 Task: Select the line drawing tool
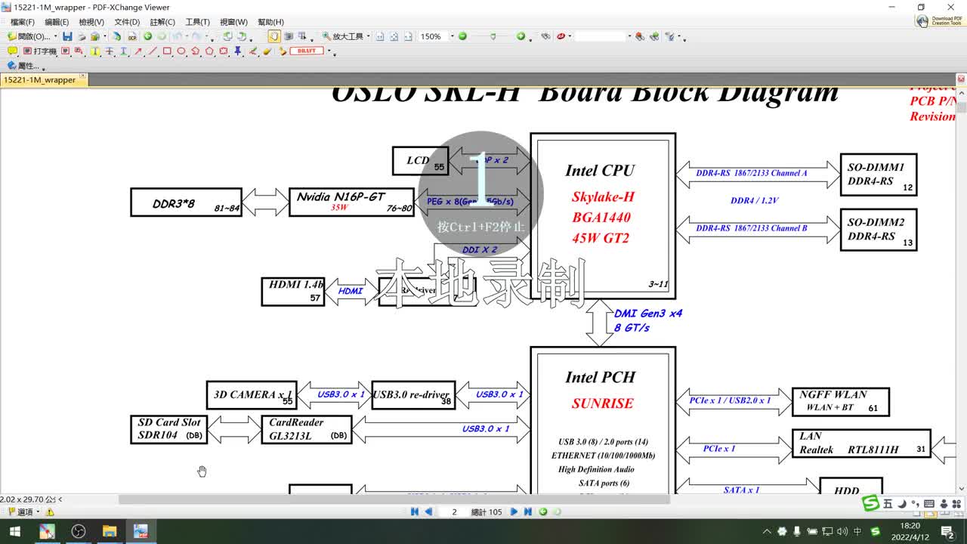coord(153,51)
